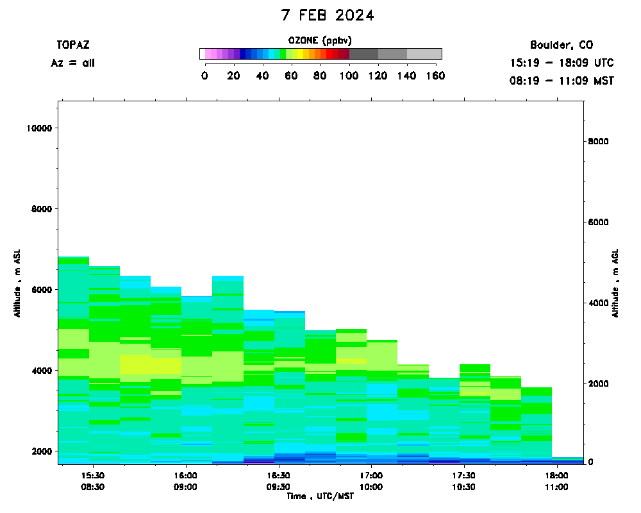Click colorbar tick label '20'

[x=233, y=76]
